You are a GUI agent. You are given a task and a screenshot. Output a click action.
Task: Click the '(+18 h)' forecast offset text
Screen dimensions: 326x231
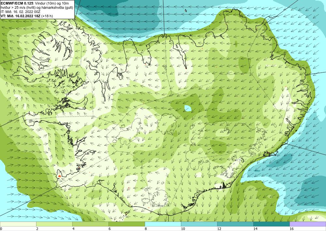[47, 16]
